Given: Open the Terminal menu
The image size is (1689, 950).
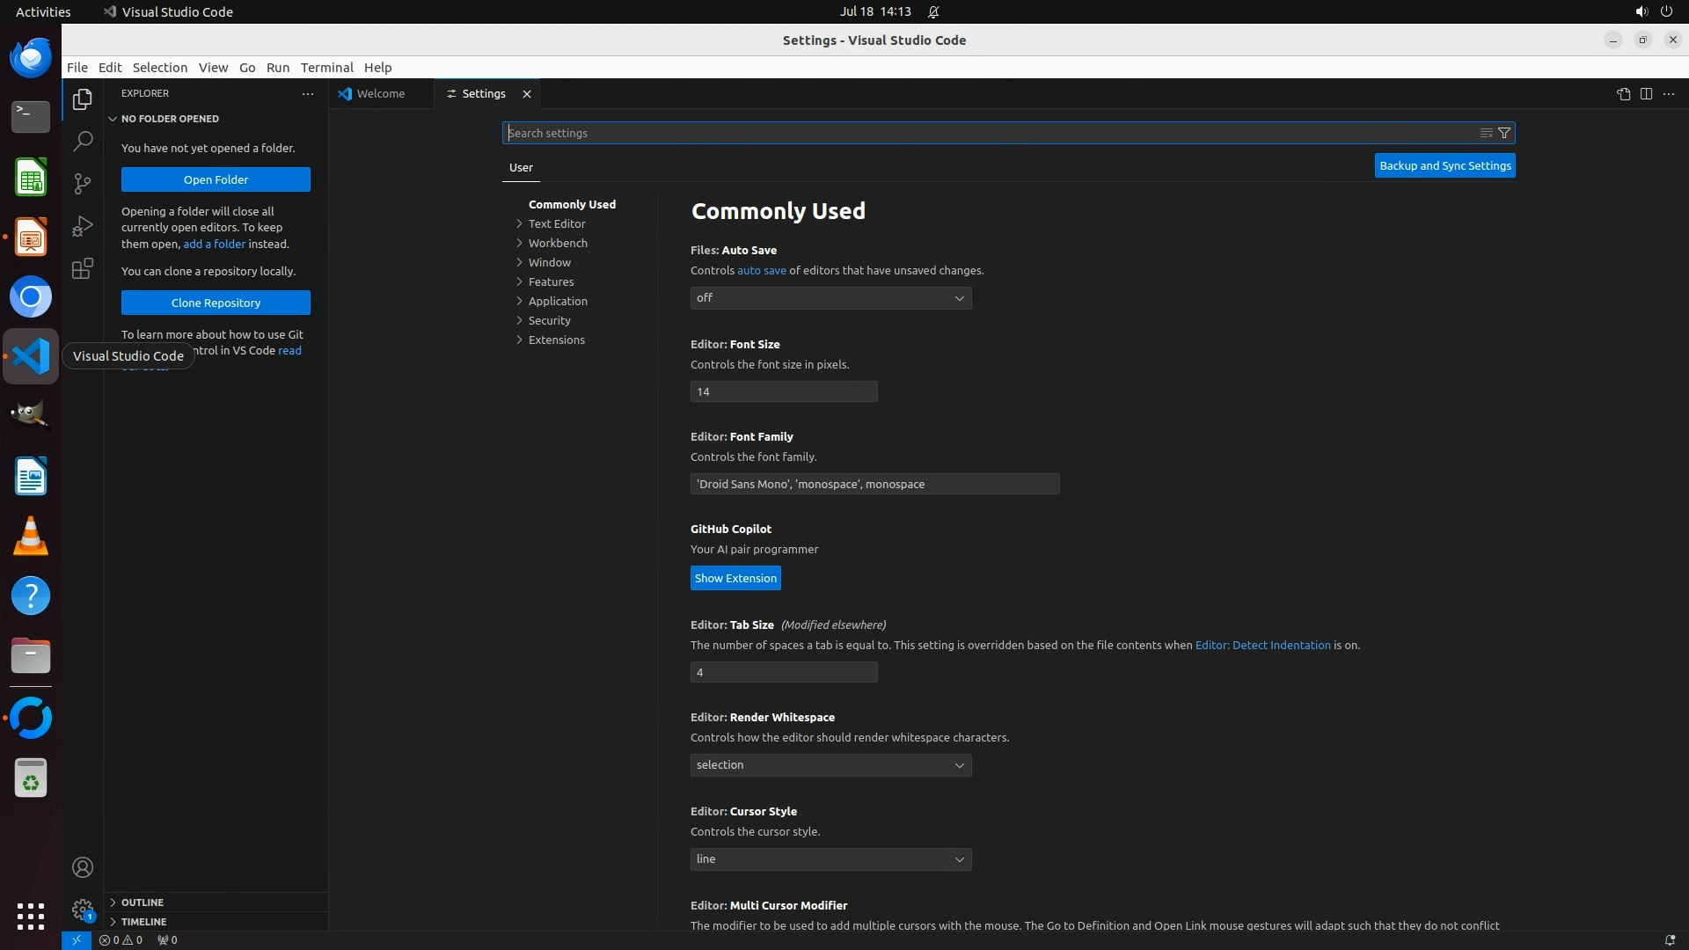Looking at the screenshot, I should pos(326,68).
